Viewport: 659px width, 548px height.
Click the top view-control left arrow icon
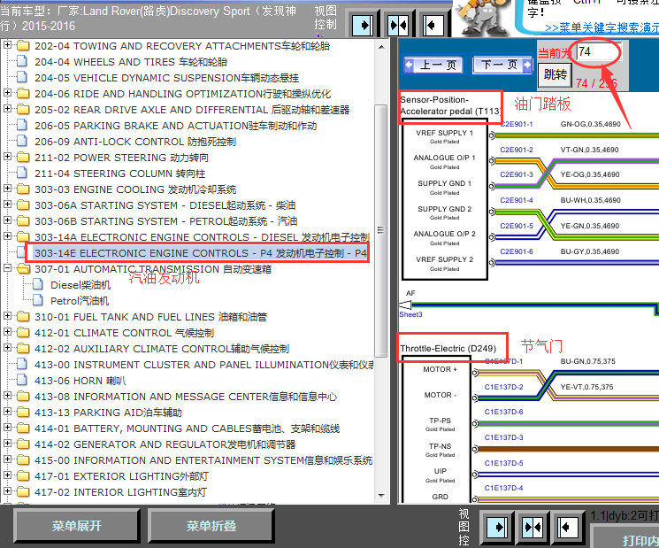[x=433, y=26]
